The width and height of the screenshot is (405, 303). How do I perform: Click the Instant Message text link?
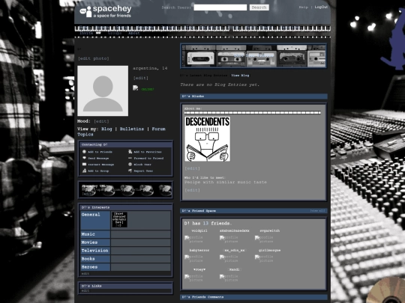point(101,165)
